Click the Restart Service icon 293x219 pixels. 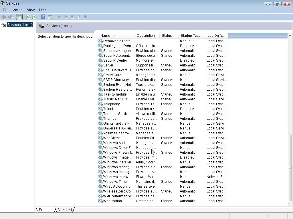(x=86, y=17)
